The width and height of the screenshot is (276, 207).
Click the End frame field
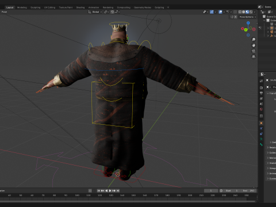248,191
